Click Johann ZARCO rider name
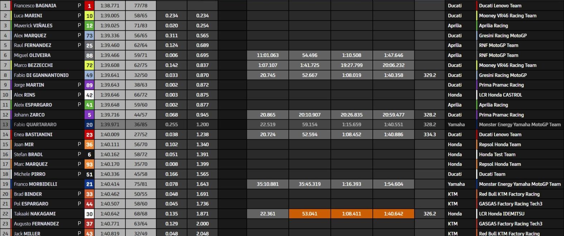 [x=29, y=115]
